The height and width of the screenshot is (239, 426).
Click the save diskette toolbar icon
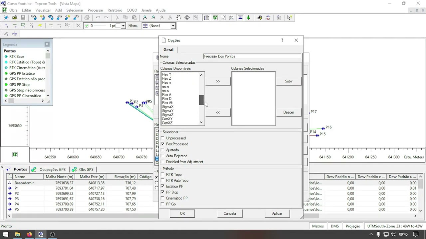tap(23, 18)
